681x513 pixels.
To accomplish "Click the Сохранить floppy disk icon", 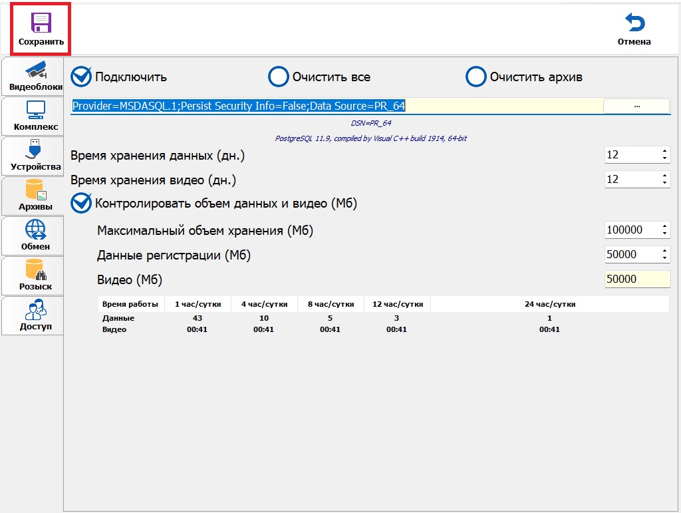I will pos(41,23).
